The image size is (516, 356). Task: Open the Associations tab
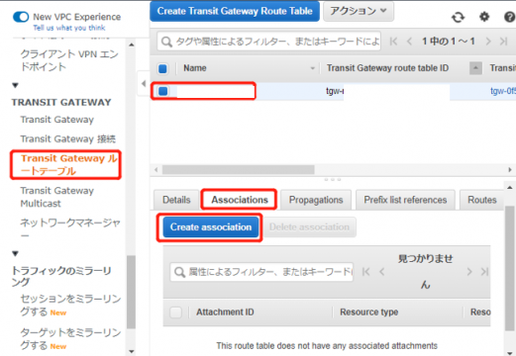pyautogui.click(x=240, y=200)
